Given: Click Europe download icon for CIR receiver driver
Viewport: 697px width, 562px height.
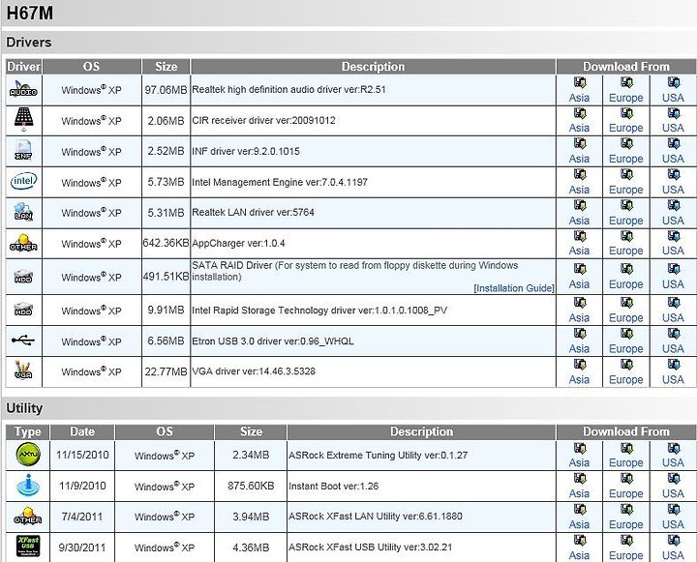Looking at the screenshot, I should [x=626, y=113].
